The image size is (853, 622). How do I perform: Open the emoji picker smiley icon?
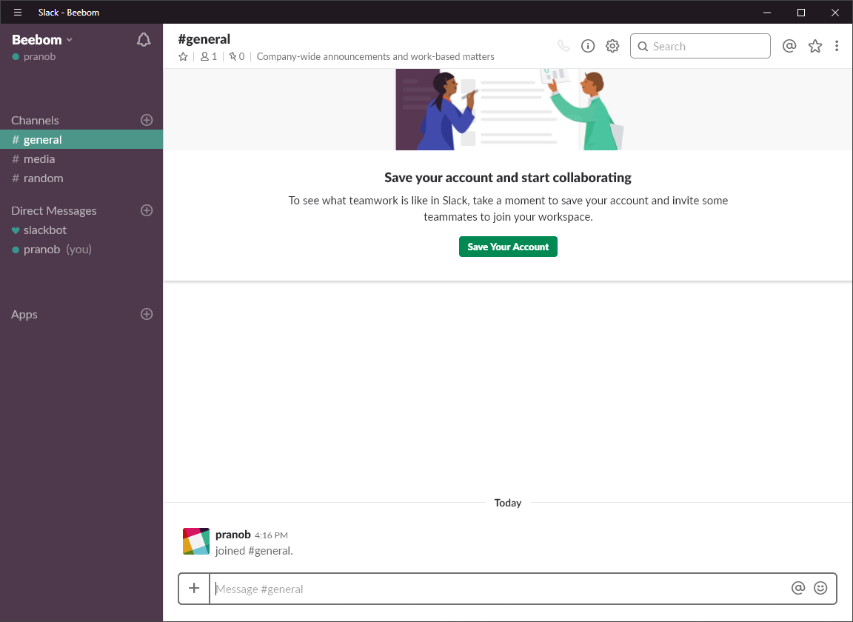(x=820, y=588)
